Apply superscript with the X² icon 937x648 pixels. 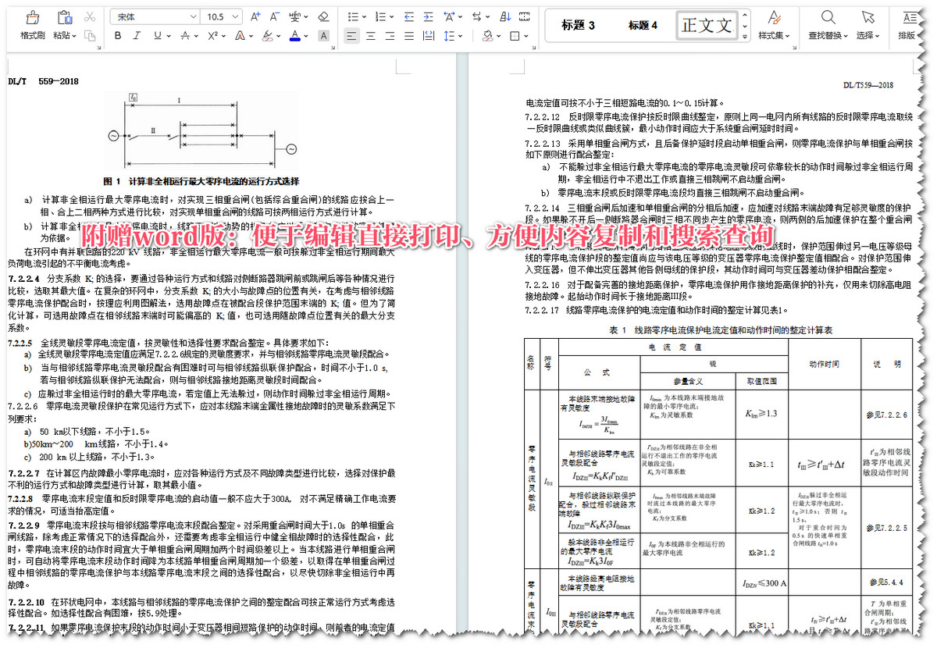coord(211,36)
